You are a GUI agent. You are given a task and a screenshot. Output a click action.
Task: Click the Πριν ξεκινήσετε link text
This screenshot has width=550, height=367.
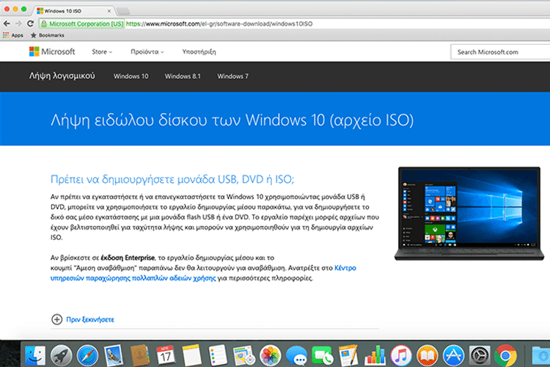tap(90, 319)
